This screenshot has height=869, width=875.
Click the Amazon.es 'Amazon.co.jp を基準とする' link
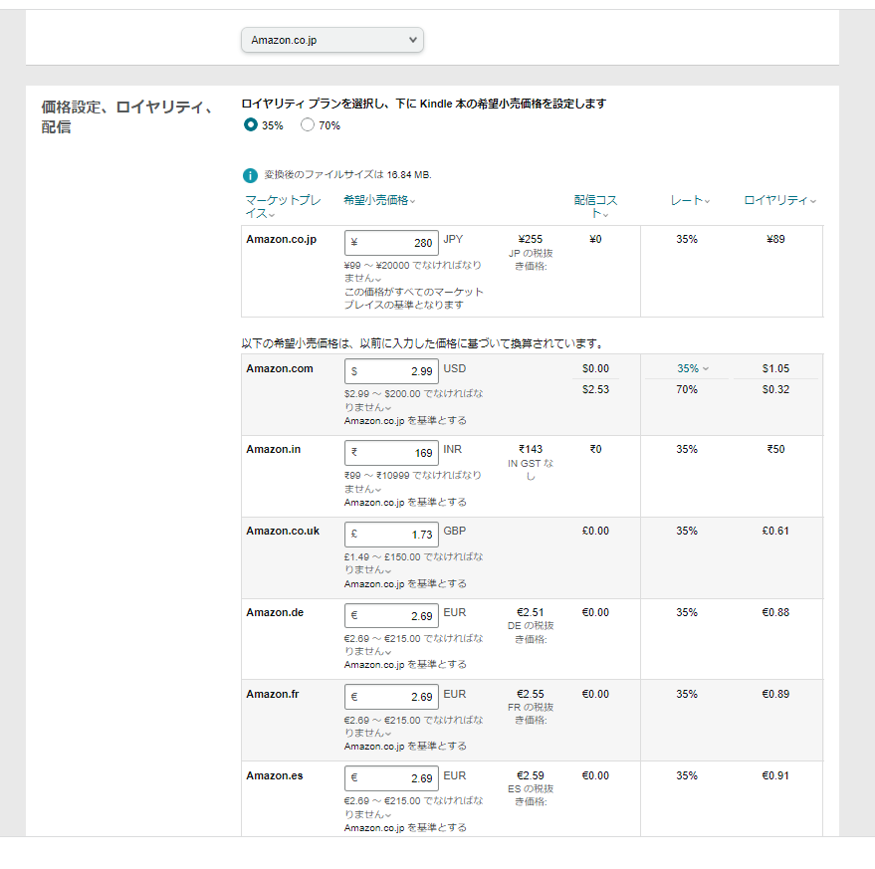[x=405, y=827]
